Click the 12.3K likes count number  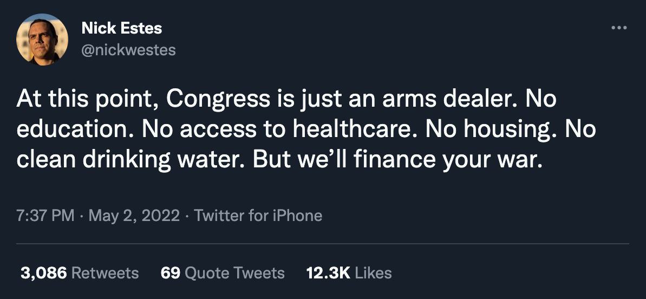tap(329, 273)
